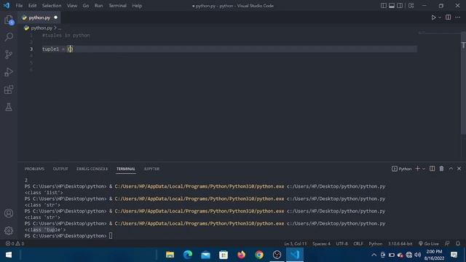Click errors and warnings count in status bar
Viewport: 466px width, 262px height.
pyautogui.click(x=15, y=244)
